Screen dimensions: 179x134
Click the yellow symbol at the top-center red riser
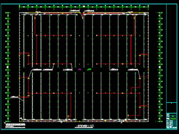[82, 18]
